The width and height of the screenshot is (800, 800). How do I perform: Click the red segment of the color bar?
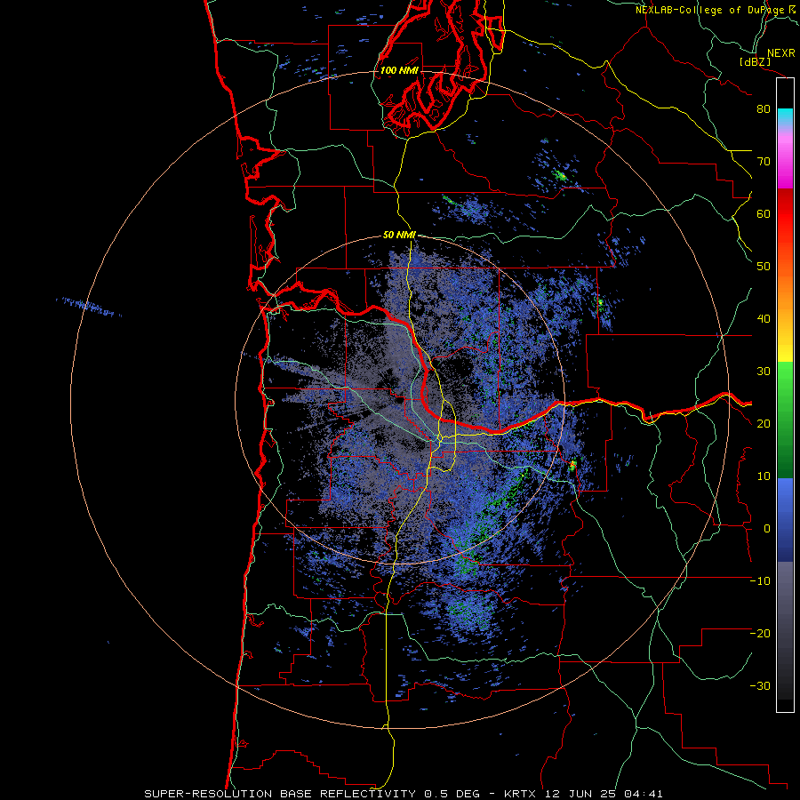pos(785,215)
